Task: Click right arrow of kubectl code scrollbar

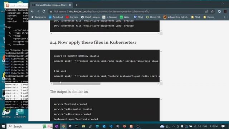Action: click(x=158, y=84)
